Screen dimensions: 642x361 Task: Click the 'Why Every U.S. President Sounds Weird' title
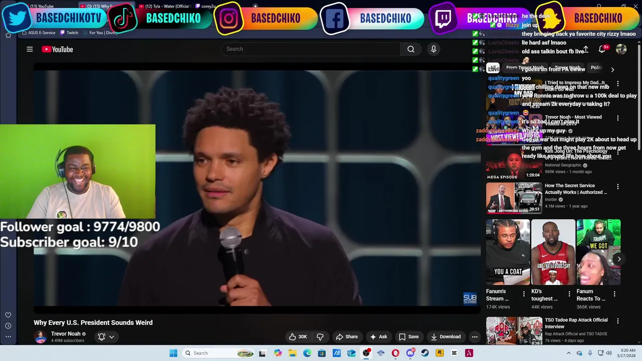pos(93,322)
